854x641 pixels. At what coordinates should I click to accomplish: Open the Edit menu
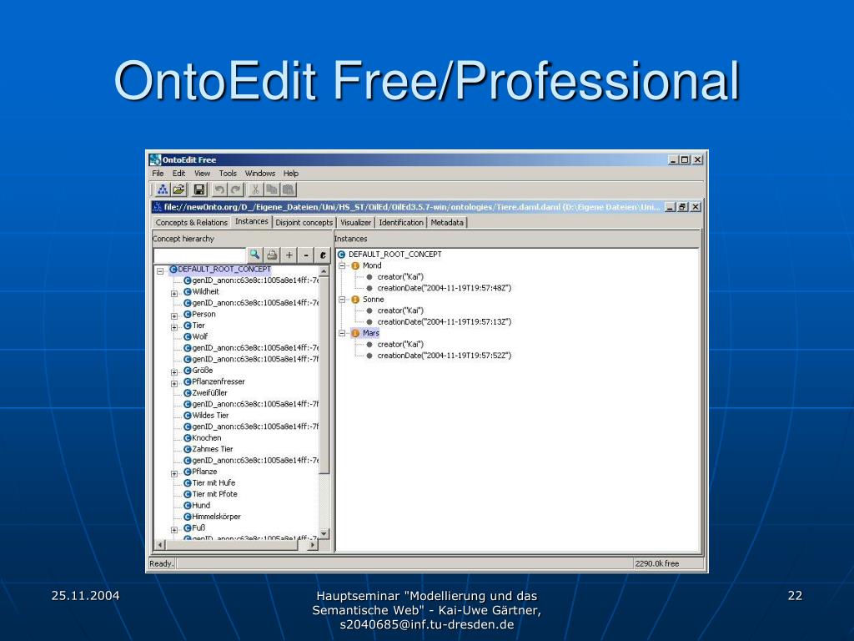click(178, 174)
